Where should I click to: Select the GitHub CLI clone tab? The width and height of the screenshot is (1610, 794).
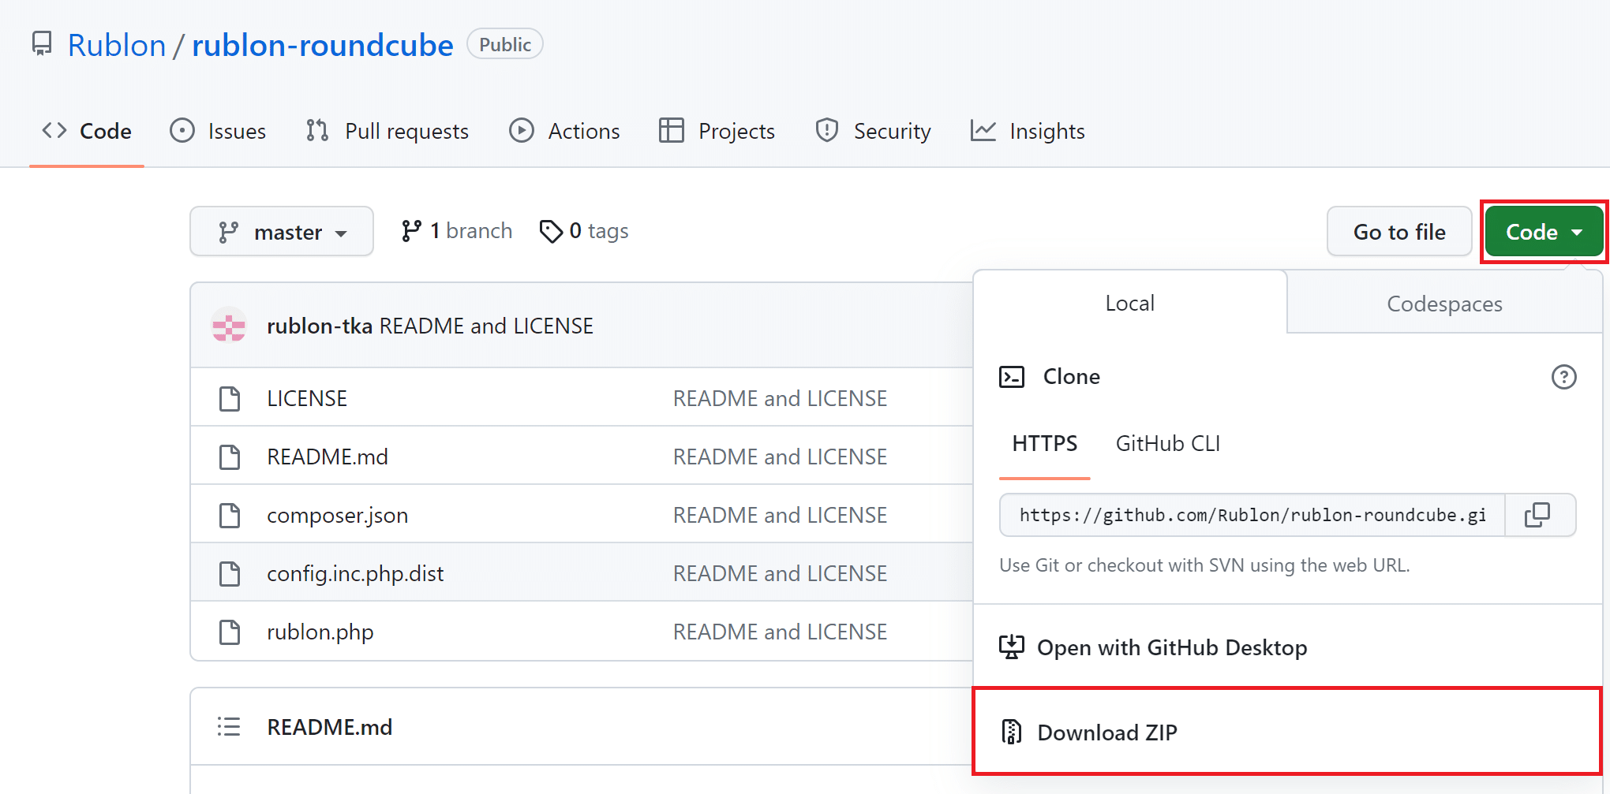click(x=1167, y=444)
